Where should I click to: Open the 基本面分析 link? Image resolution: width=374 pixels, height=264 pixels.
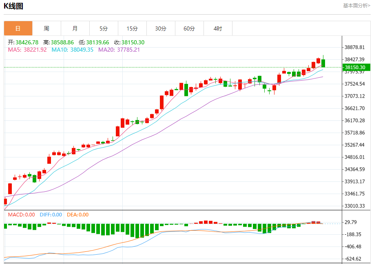(356, 5)
